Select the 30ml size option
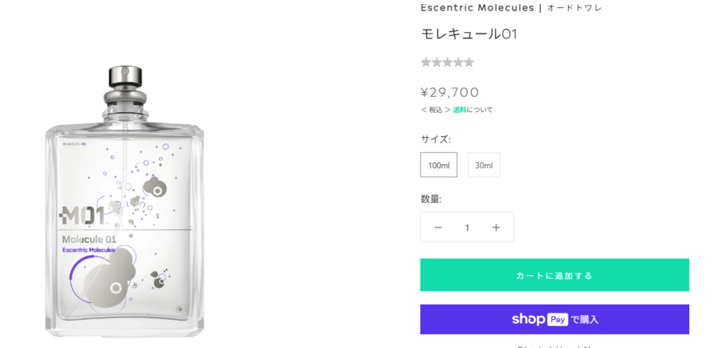Screen dimensions: 718x348 pyautogui.click(x=484, y=165)
